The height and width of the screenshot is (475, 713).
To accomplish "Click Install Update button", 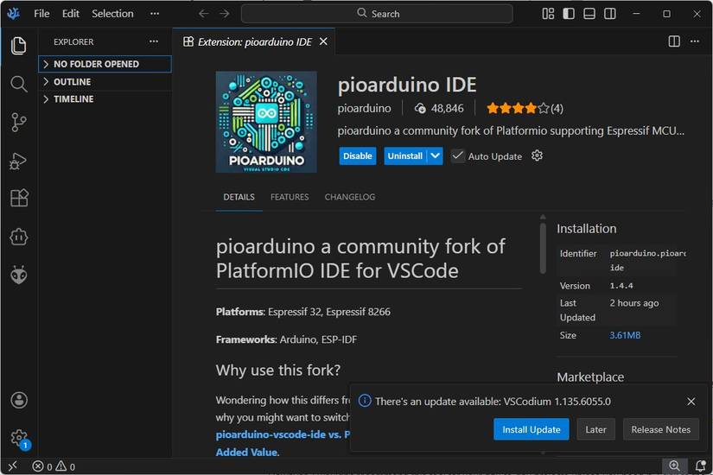I will (532, 429).
